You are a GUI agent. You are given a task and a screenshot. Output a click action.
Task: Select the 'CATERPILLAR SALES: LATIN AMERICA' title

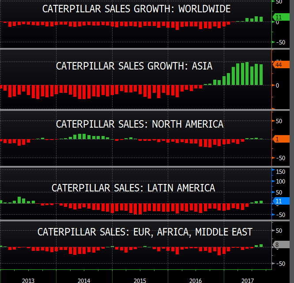point(133,188)
